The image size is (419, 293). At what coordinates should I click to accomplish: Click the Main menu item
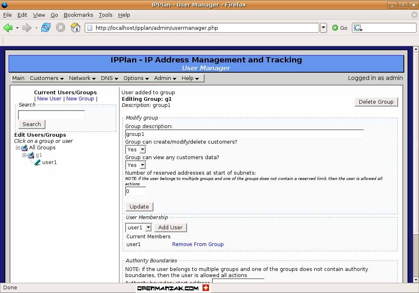[x=18, y=78]
